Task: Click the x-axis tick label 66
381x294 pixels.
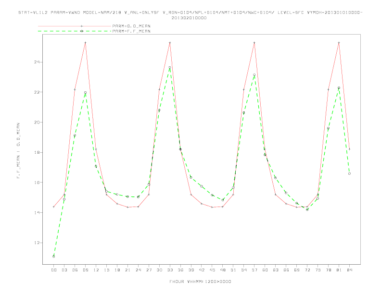Action: click(286, 270)
